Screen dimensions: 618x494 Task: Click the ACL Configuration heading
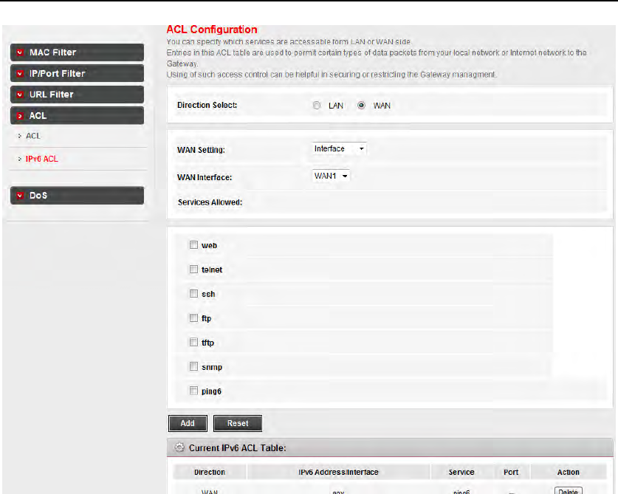point(212,30)
